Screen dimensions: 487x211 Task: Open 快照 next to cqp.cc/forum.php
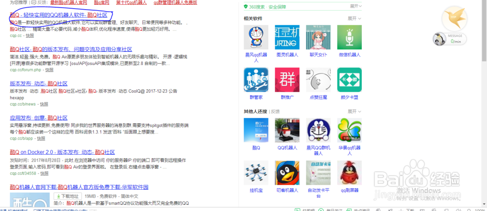pyautogui.click(x=49, y=70)
